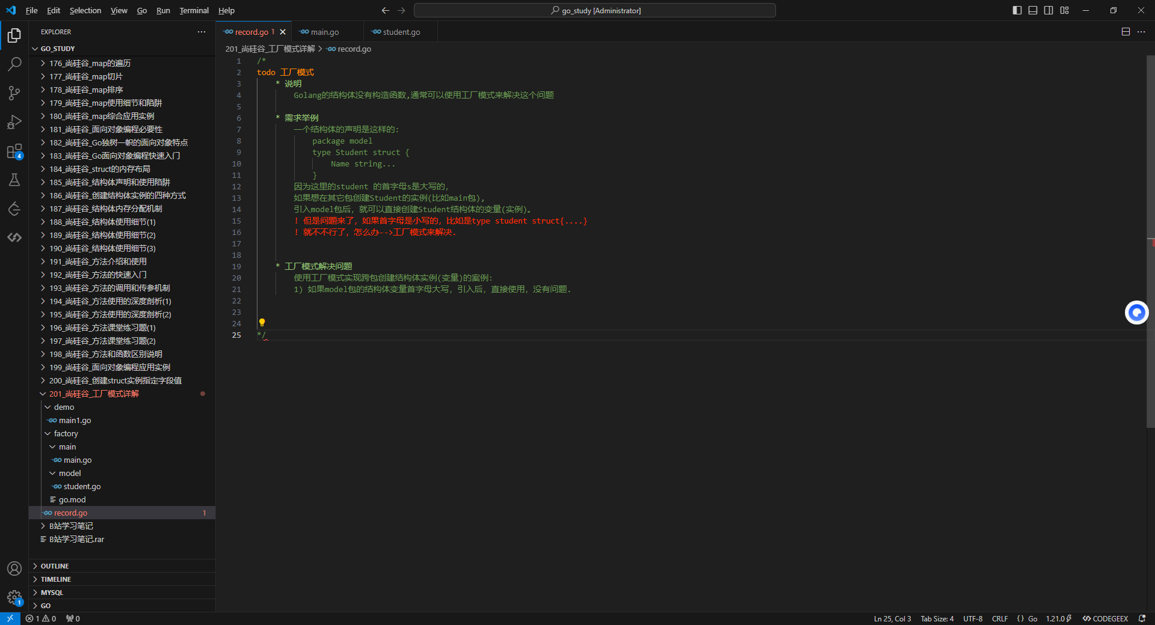The image size is (1155, 625).
Task: Open the Run menu
Action: tap(163, 10)
